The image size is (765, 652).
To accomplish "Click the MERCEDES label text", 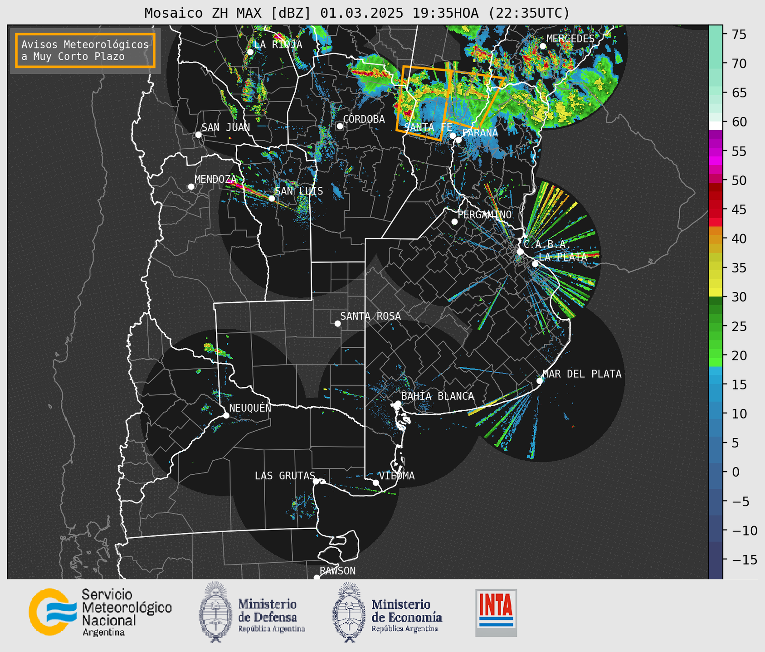I will [x=570, y=39].
